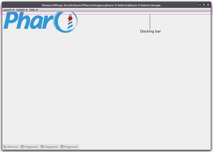Expand the Help dropdown arrow
Viewport: 213px width, 152px height.
pos(37,10)
